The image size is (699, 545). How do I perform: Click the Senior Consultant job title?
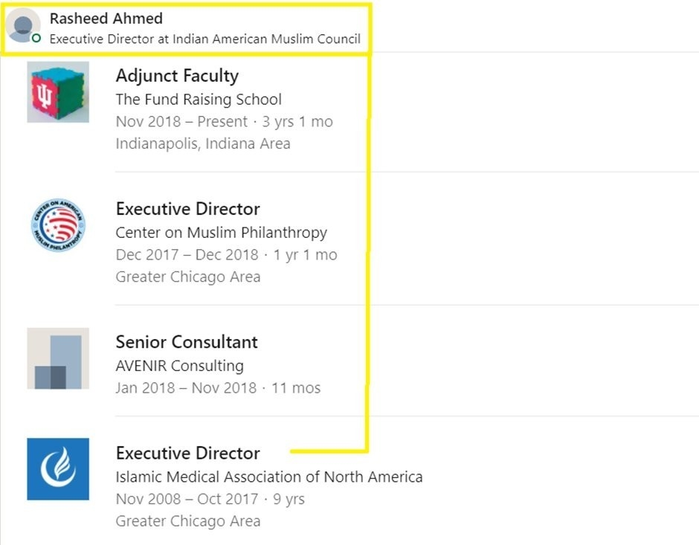(x=187, y=342)
